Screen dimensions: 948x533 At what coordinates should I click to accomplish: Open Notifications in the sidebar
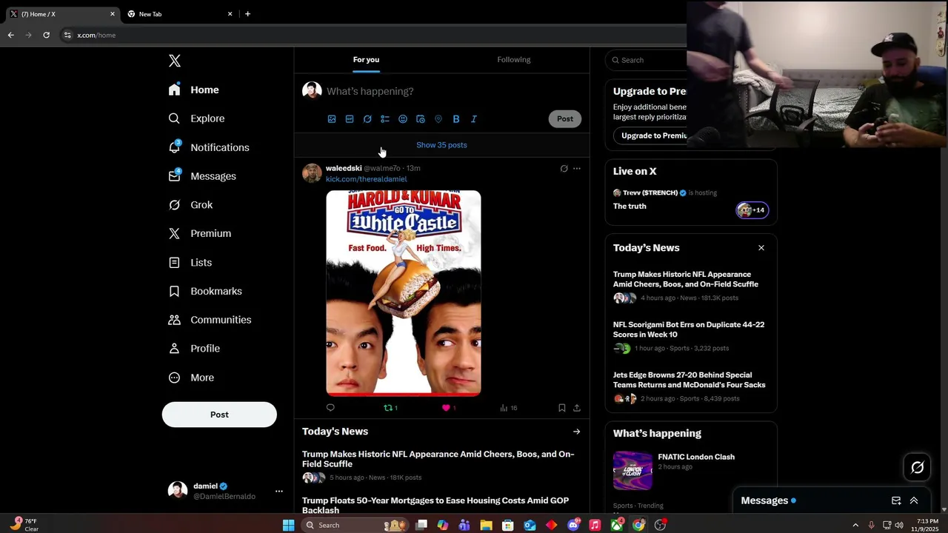click(x=209, y=147)
